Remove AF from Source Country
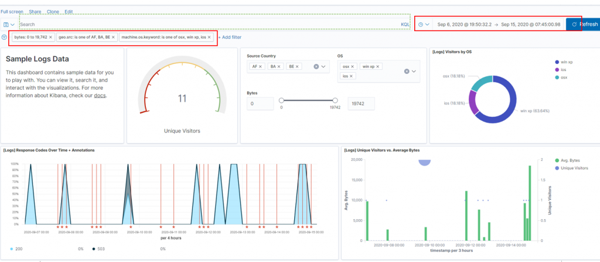This screenshot has width=600, height=262. click(x=261, y=66)
